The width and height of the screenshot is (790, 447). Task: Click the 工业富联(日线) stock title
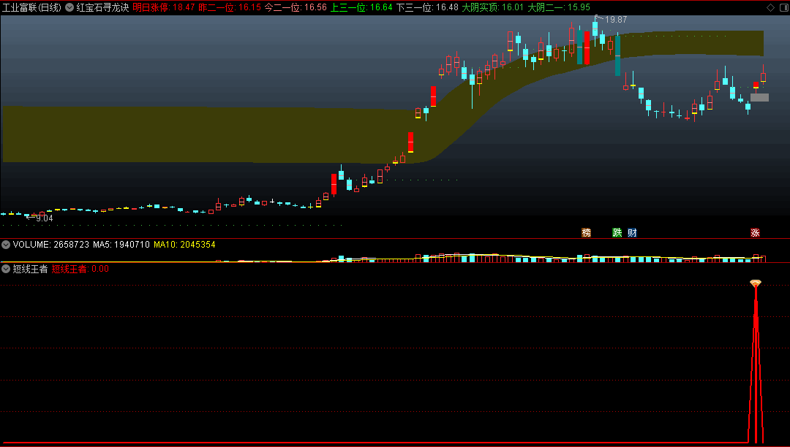pos(31,7)
